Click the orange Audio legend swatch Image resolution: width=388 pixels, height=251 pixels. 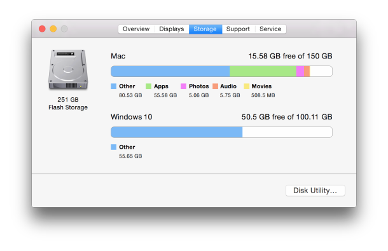(215, 86)
